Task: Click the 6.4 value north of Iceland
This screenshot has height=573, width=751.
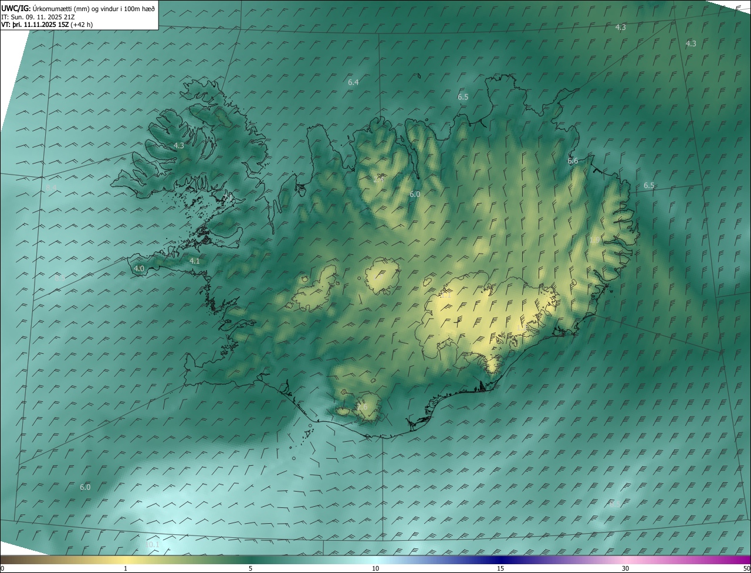Action: pos(353,83)
